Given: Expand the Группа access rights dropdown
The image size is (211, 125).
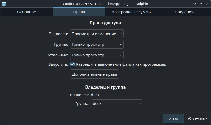Looking at the screenshot, I should pyautogui.click(x=97, y=44).
